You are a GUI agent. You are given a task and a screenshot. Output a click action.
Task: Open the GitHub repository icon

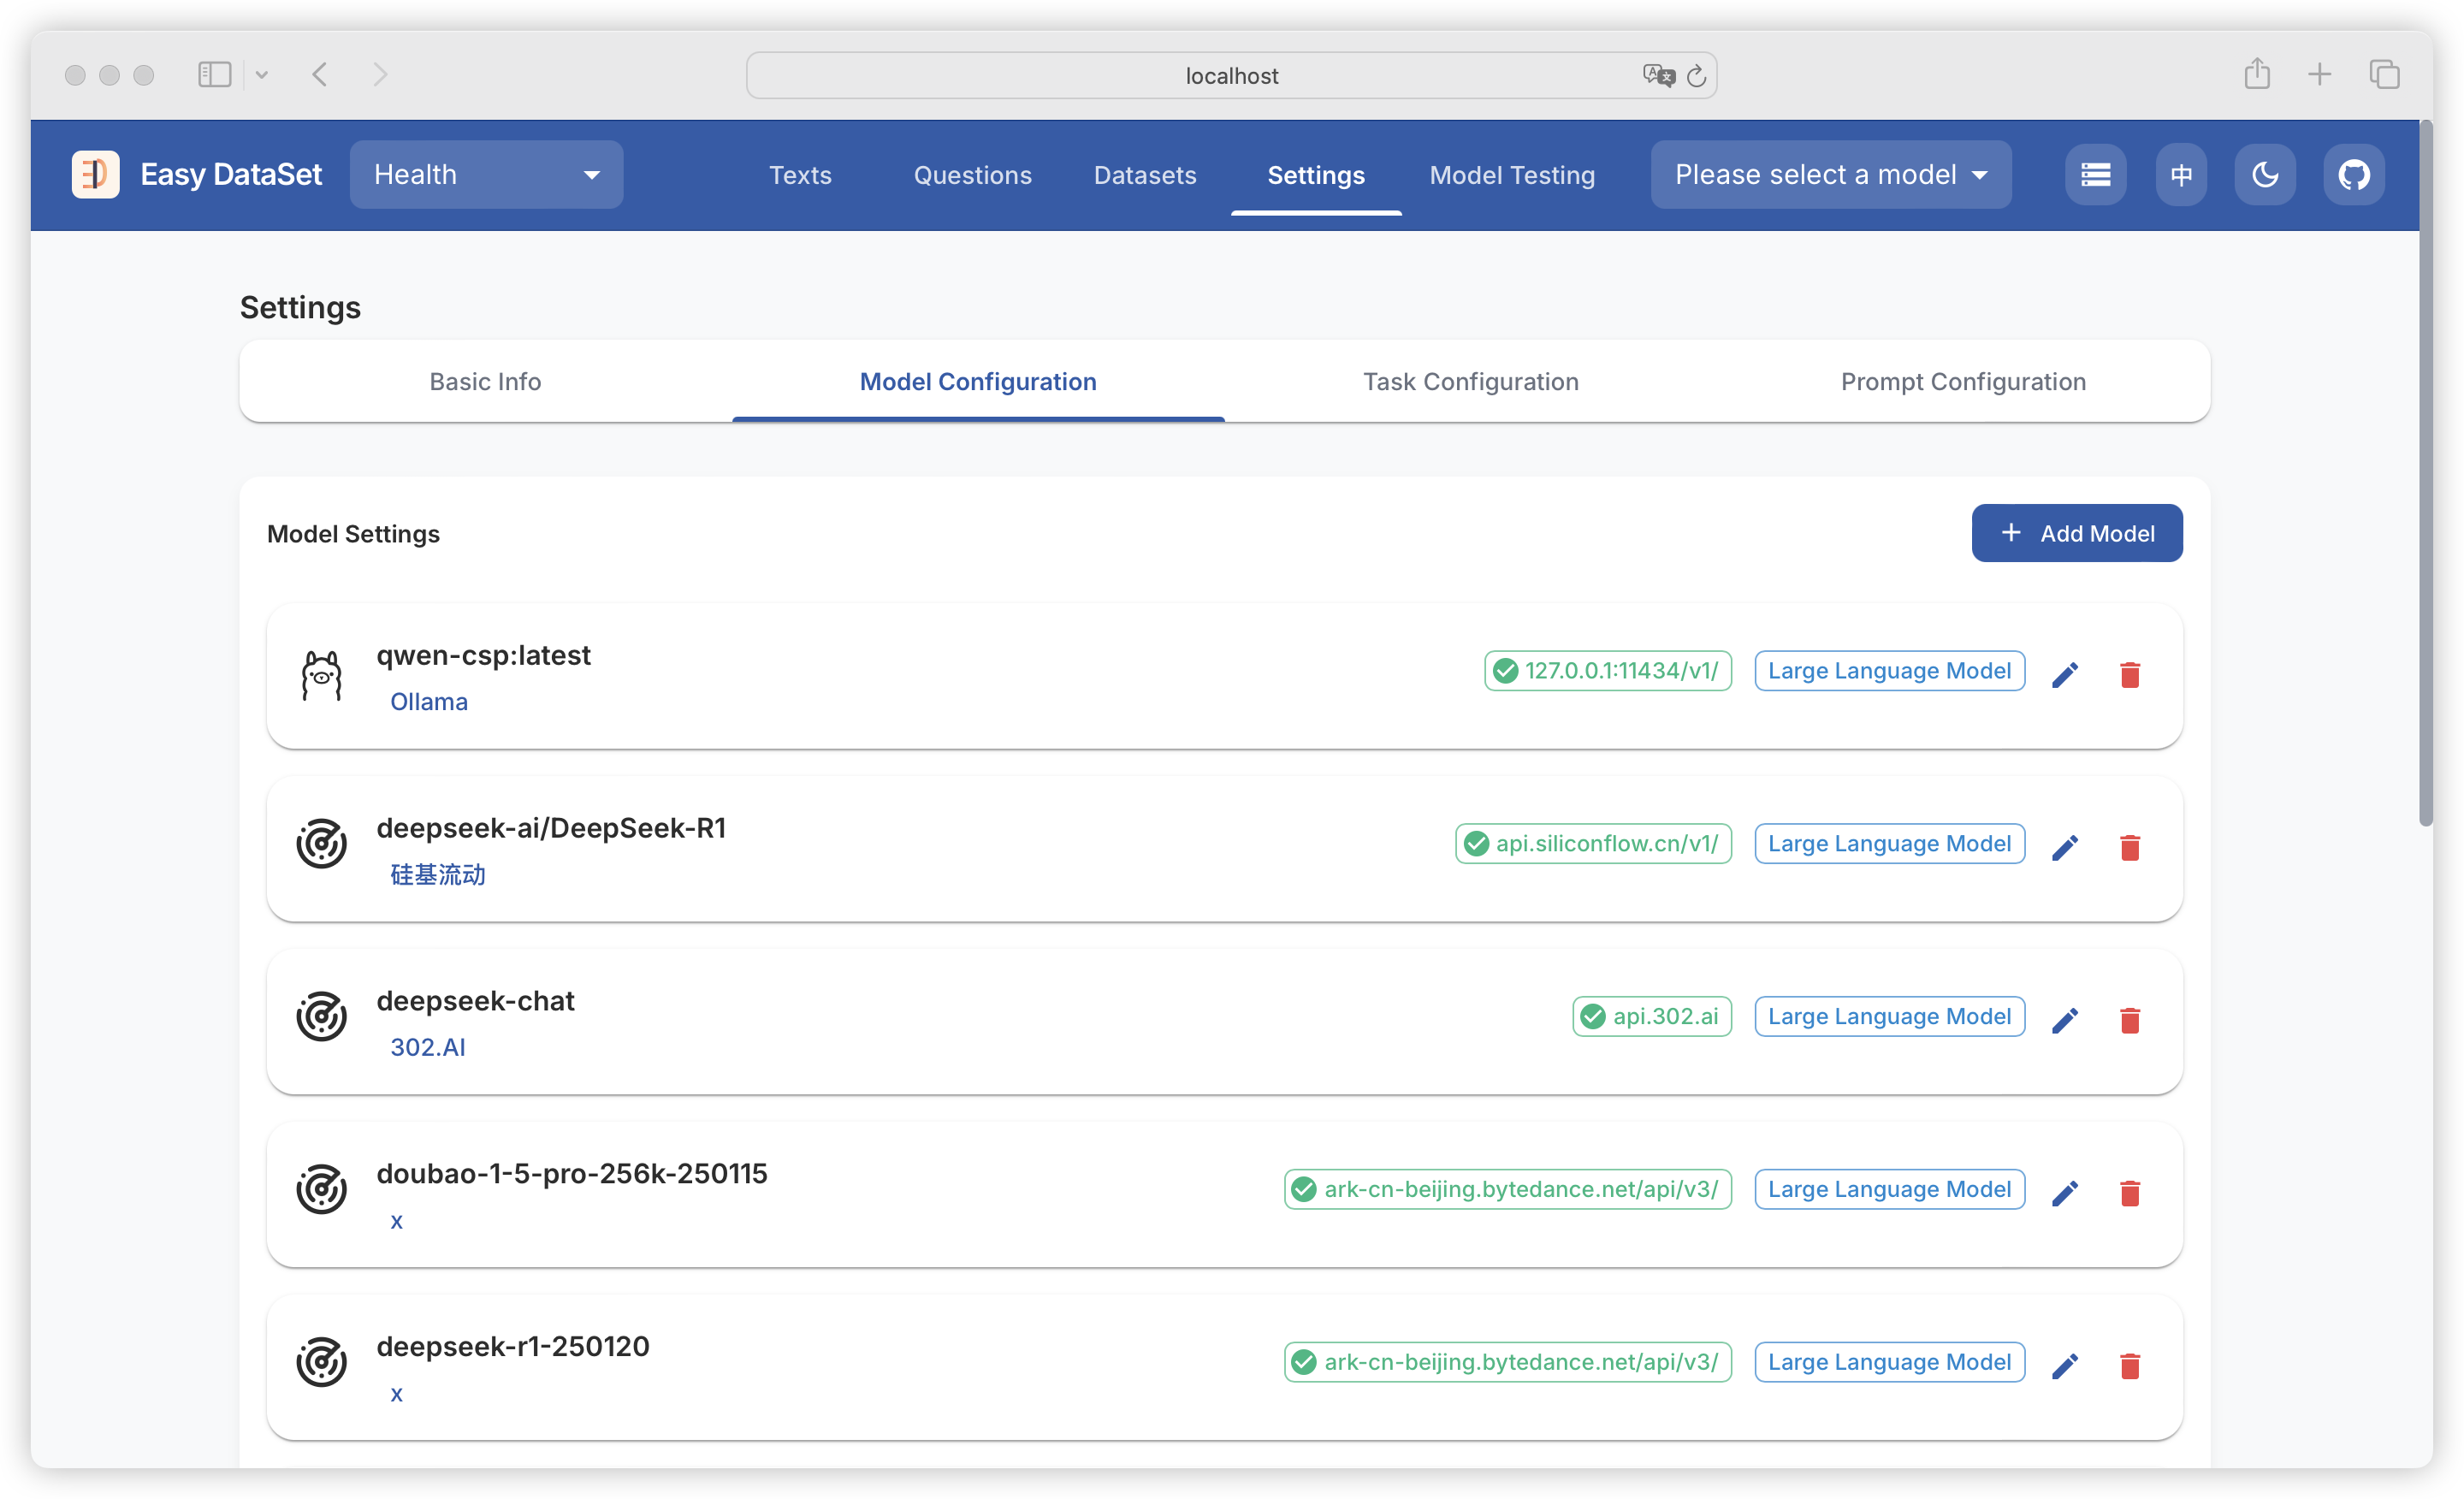[2353, 175]
